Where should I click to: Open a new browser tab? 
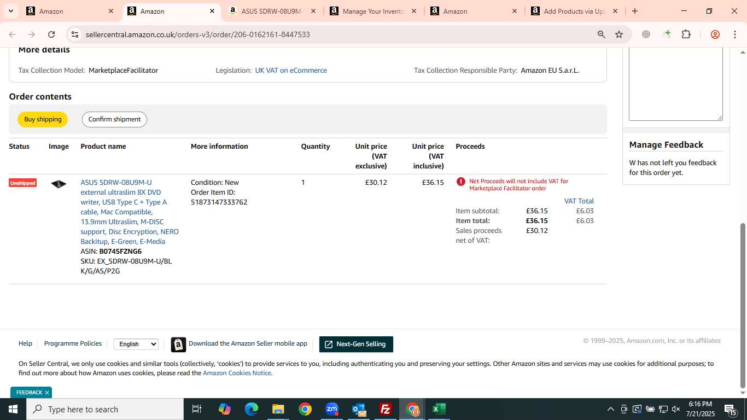[x=634, y=11]
